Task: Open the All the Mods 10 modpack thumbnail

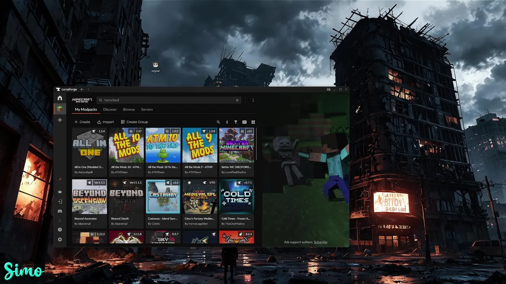Action: (126, 145)
